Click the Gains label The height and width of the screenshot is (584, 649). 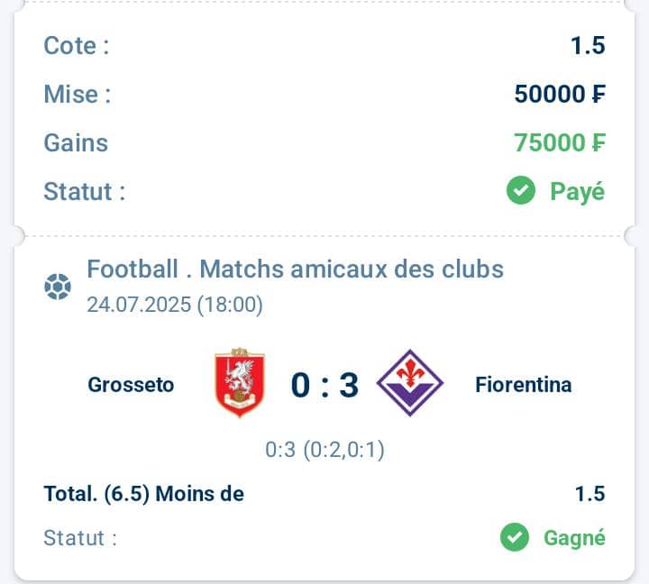point(76,143)
